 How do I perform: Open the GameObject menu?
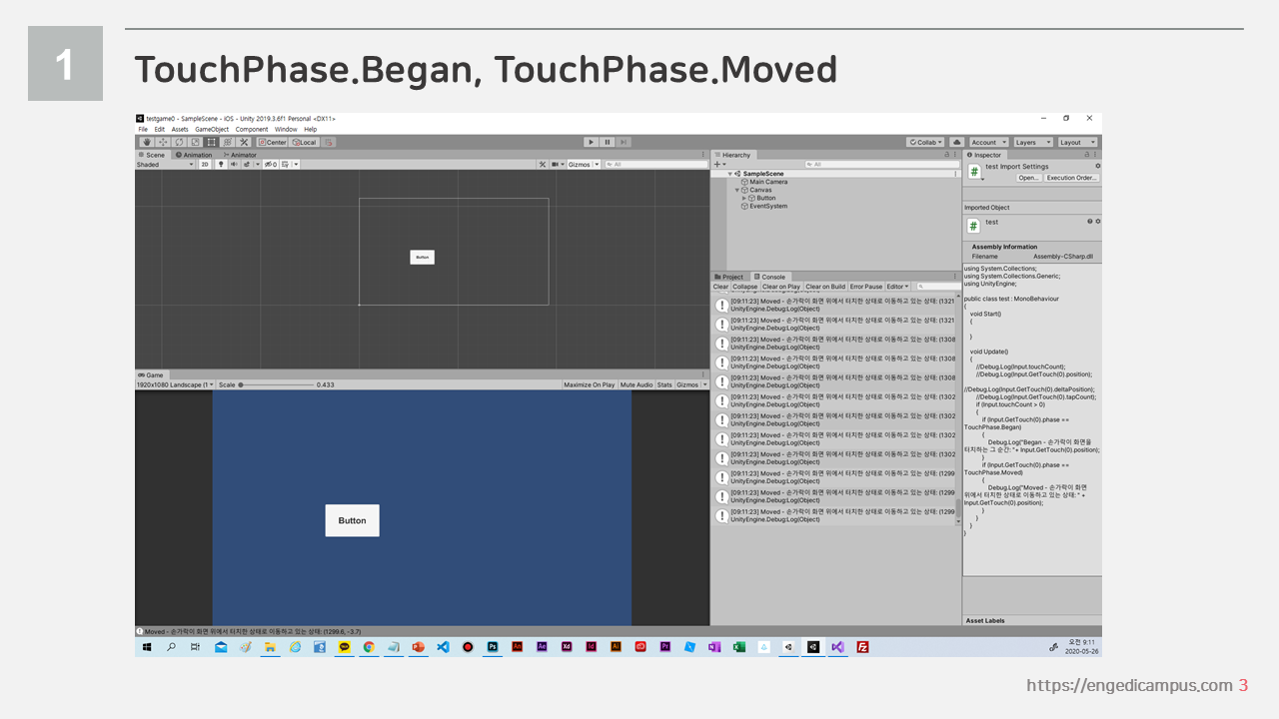212,129
